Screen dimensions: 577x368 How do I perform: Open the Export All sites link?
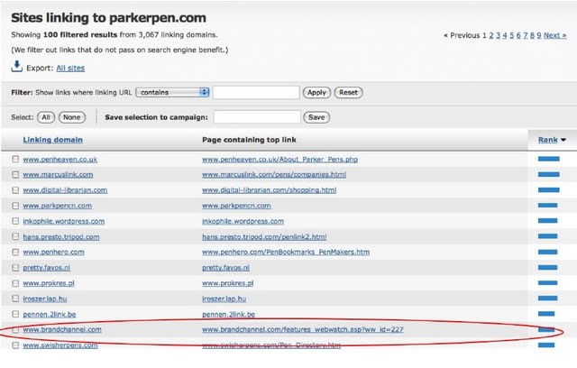(x=70, y=68)
